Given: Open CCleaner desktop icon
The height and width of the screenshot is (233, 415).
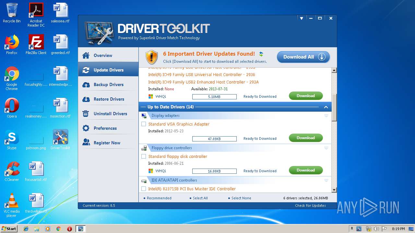Looking at the screenshot, I should click(x=12, y=172).
